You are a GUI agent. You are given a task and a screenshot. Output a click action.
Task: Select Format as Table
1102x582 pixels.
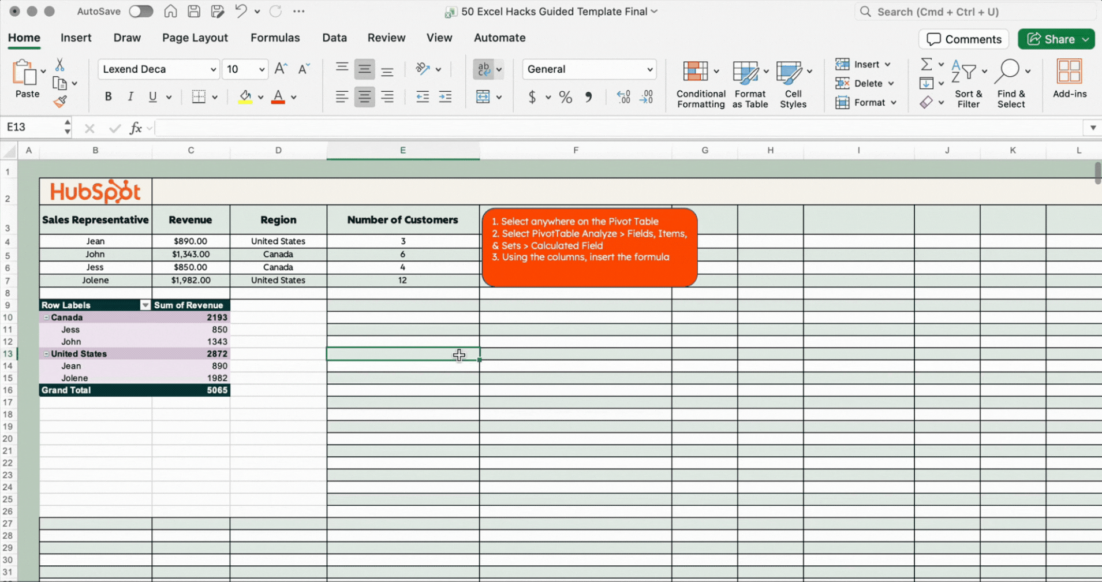pyautogui.click(x=747, y=84)
